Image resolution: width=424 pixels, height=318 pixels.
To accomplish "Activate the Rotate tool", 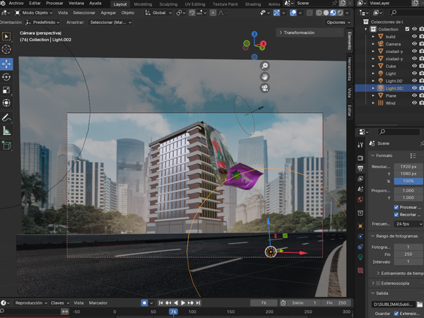I will point(7,77).
